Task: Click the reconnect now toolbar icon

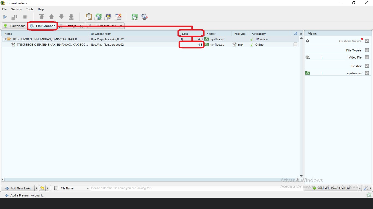Action: (134, 17)
